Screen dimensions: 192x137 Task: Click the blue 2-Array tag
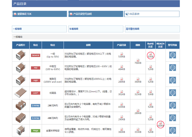coord(35,105)
